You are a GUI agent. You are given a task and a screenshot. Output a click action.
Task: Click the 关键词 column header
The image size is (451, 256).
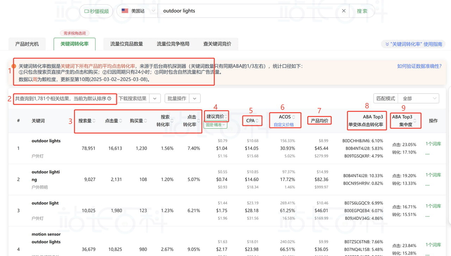tap(38, 121)
